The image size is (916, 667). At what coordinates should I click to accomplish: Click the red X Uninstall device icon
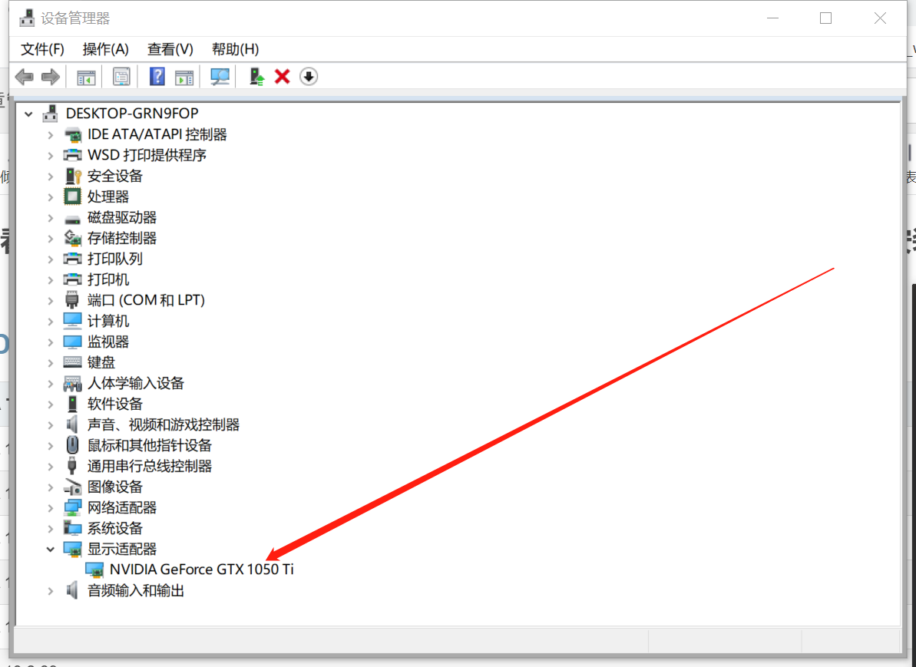282,77
